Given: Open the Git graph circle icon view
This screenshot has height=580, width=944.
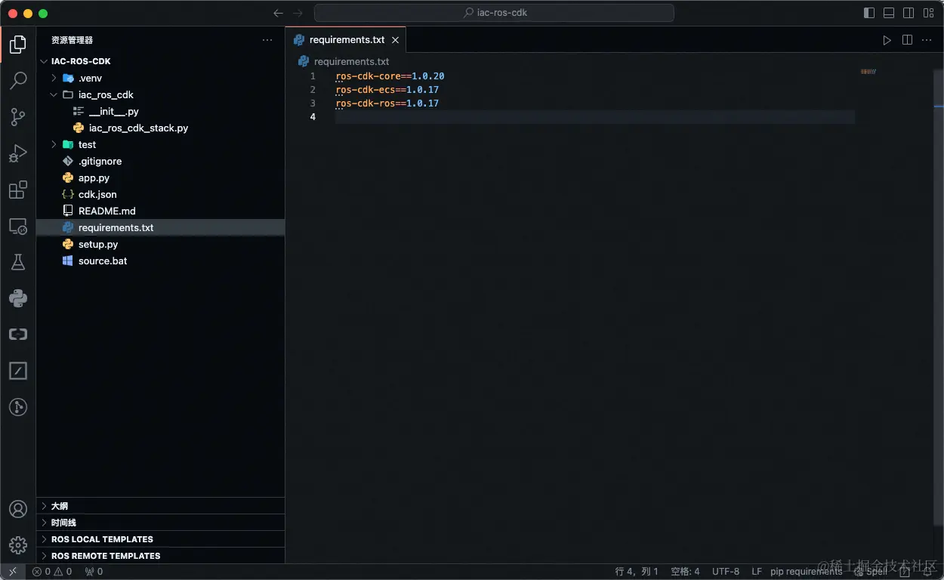Looking at the screenshot, I should coord(18,407).
